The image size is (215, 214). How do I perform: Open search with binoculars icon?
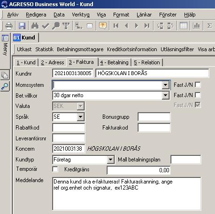35,26
